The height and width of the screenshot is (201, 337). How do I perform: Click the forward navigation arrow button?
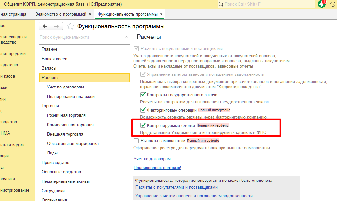point(56,26)
